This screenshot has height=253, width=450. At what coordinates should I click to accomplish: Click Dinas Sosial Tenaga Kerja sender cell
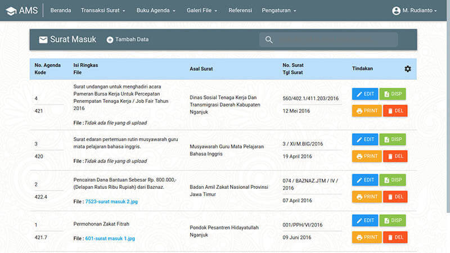pyautogui.click(x=225, y=105)
